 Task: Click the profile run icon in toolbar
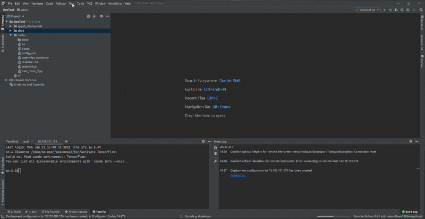click(x=402, y=10)
